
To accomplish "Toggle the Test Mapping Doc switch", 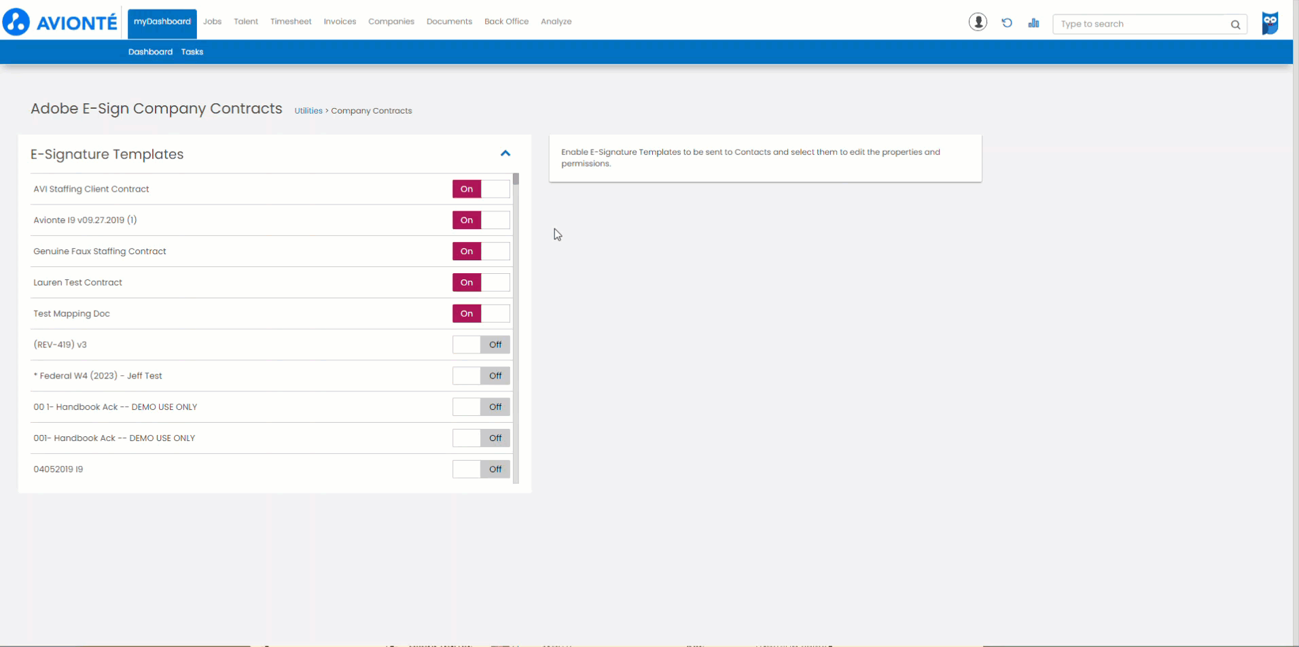I will click(x=481, y=313).
